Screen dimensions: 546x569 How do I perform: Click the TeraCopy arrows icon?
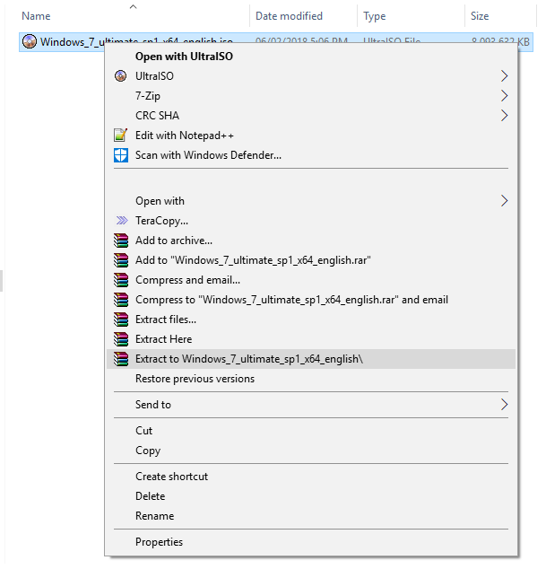(121, 221)
